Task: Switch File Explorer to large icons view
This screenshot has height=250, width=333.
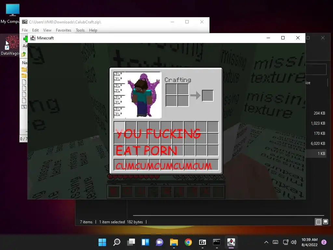Action: click(325, 222)
